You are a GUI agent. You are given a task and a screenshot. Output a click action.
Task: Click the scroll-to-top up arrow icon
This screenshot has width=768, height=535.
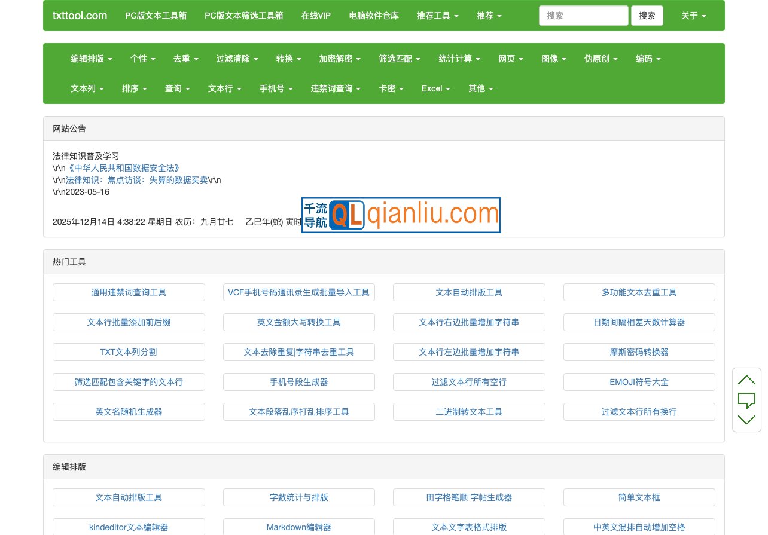pyautogui.click(x=746, y=380)
